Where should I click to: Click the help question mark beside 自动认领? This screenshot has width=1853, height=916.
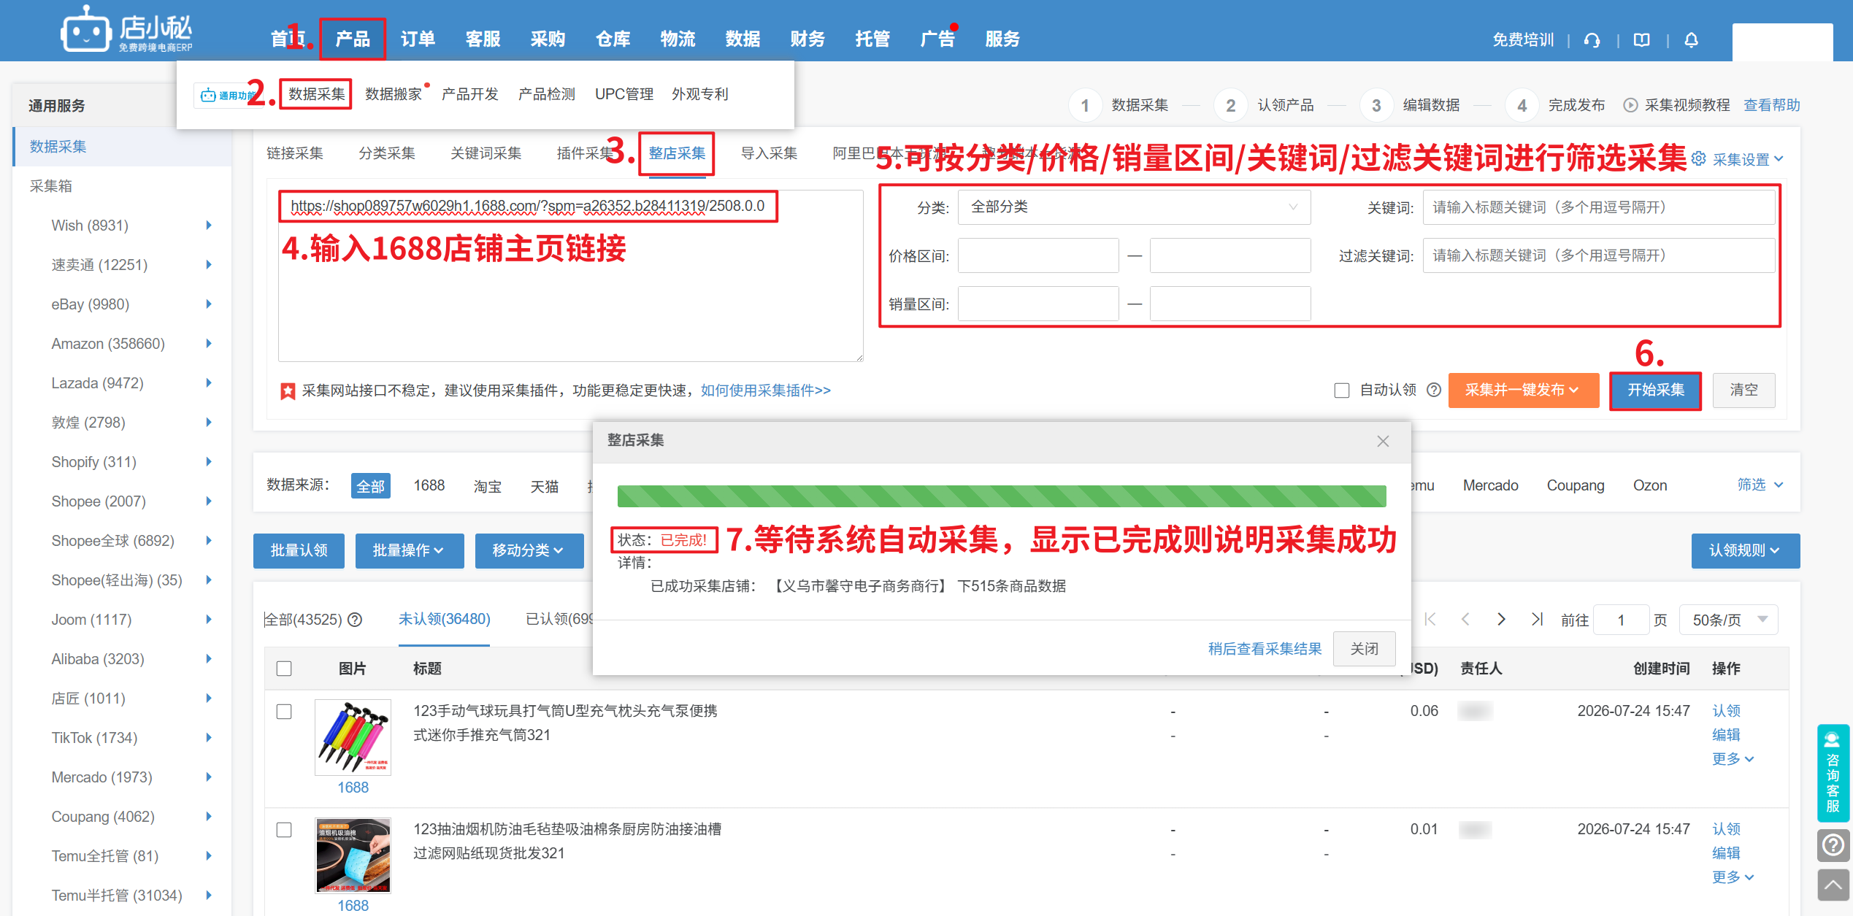(1434, 390)
